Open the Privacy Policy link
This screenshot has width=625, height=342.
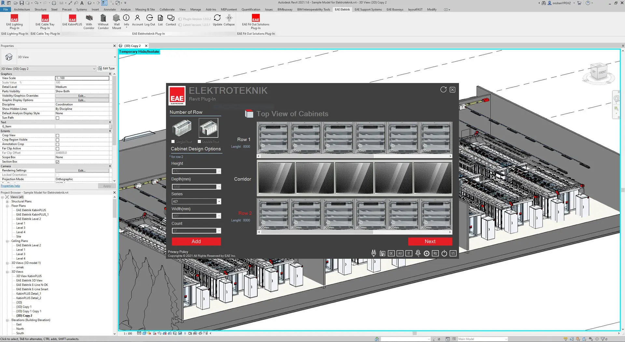(178, 252)
